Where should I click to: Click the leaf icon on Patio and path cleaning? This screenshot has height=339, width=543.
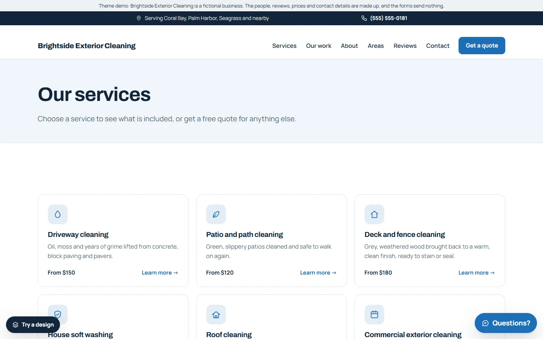(x=216, y=214)
